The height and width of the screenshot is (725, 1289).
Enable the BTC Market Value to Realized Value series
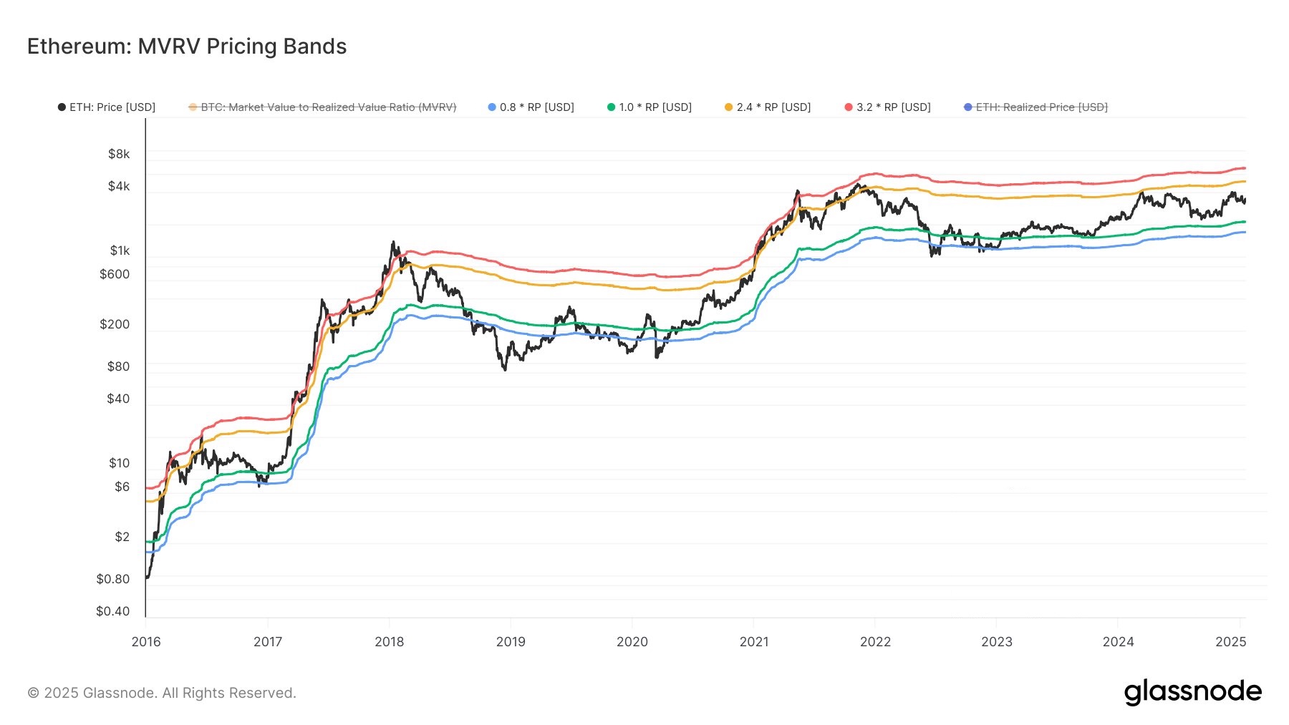tap(328, 107)
